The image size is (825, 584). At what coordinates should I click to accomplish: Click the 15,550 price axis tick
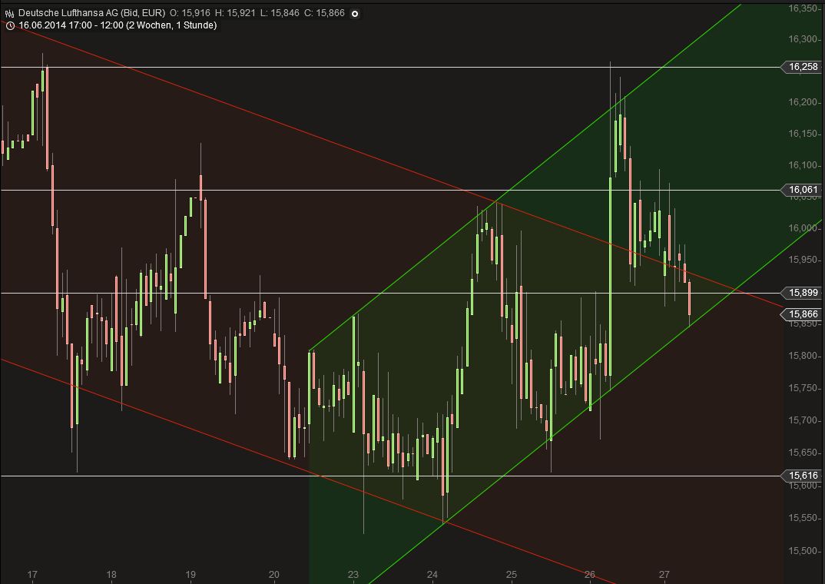tap(803, 518)
